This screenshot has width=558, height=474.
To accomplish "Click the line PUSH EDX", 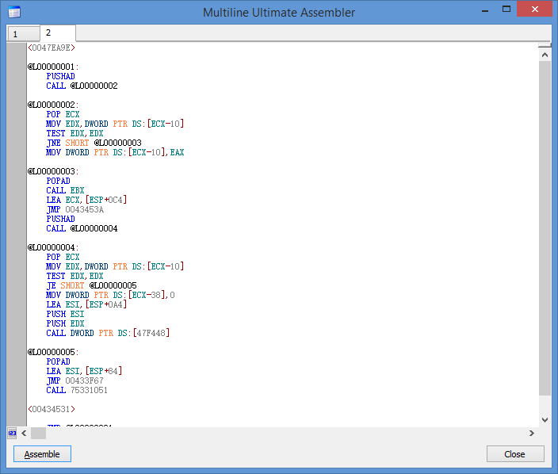I will (65, 324).
